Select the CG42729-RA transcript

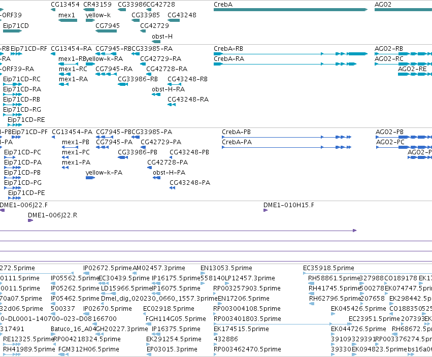tap(143, 64)
